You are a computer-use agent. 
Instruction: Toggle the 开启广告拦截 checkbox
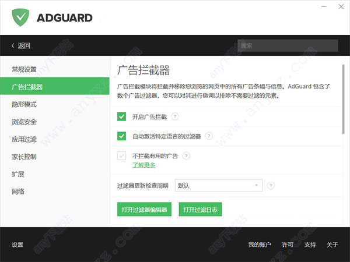(x=122, y=116)
